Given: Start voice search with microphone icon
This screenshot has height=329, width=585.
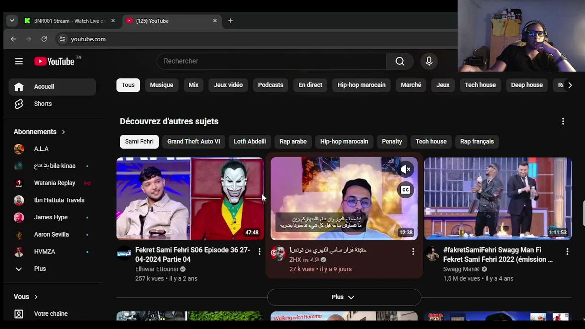Looking at the screenshot, I should 429,61.
